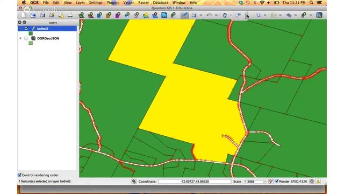
Task: Click the Save Edits floppy icon
Action: [x=193, y=15]
